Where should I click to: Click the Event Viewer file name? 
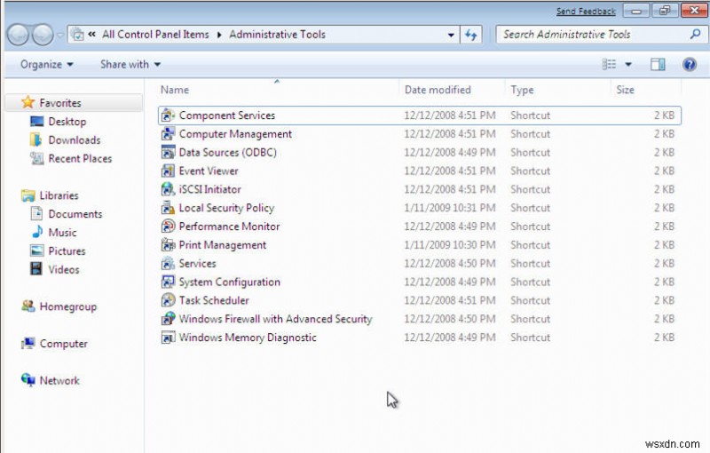point(209,171)
